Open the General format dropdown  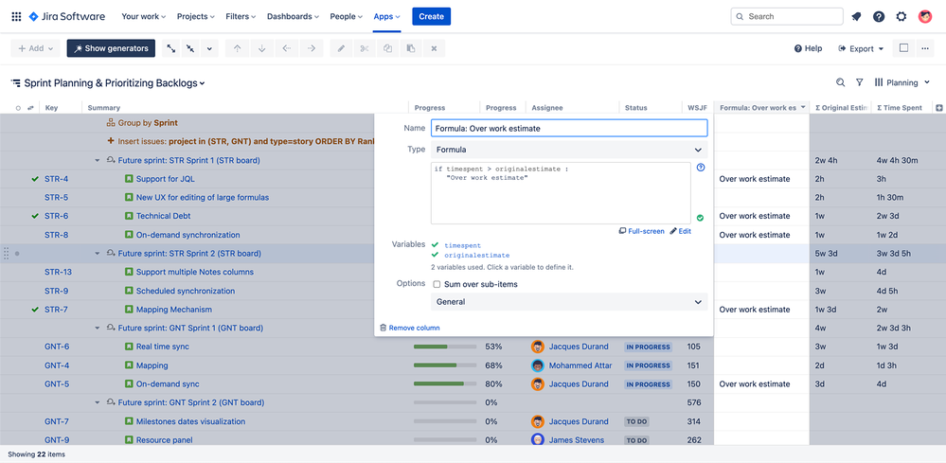pos(569,302)
